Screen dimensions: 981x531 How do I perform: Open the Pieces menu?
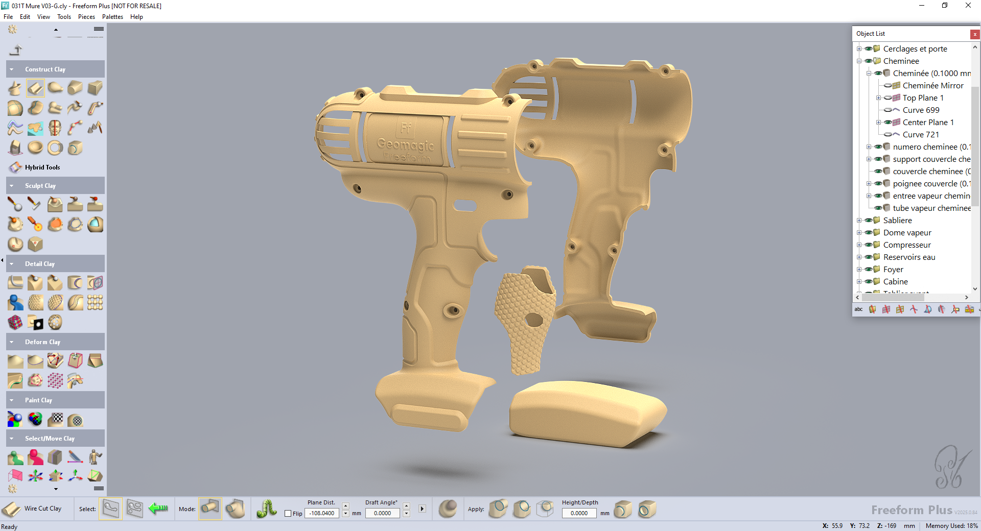86,17
